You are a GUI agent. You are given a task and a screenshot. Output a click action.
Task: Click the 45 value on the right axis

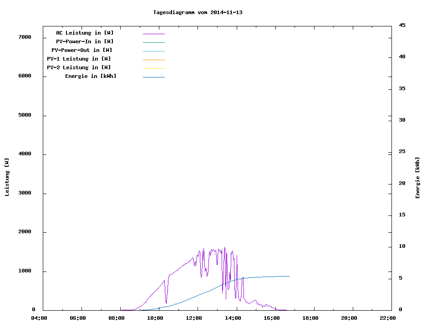click(x=402, y=25)
